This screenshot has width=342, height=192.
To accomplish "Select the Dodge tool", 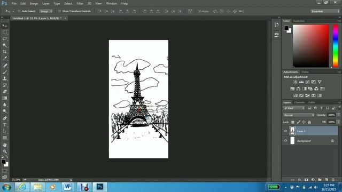I will pyautogui.click(x=5, y=111).
